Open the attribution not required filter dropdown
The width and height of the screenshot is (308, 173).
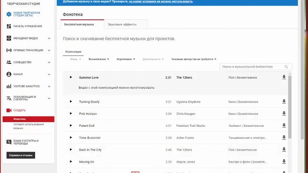193,59
